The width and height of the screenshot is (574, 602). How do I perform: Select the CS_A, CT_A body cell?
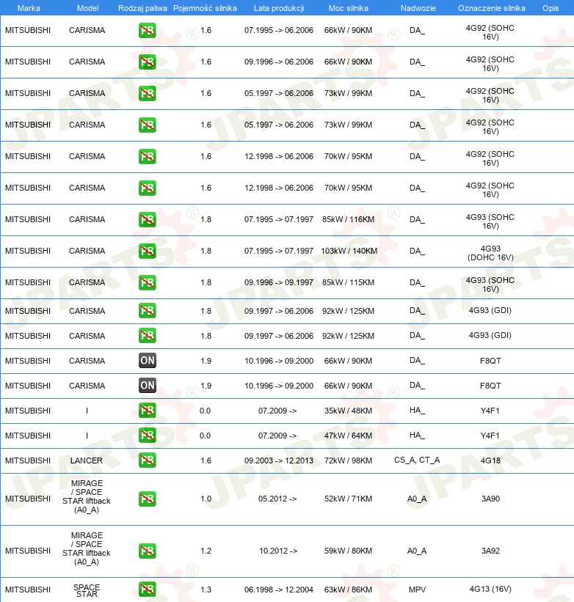click(417, 460)
